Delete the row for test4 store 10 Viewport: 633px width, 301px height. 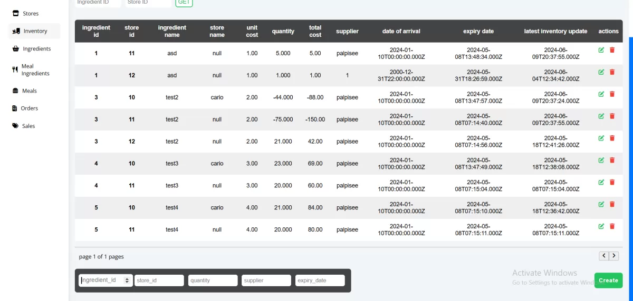click(x=612, y=204)
